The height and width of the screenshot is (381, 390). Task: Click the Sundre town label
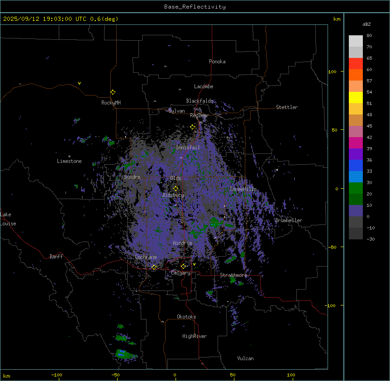132,177
